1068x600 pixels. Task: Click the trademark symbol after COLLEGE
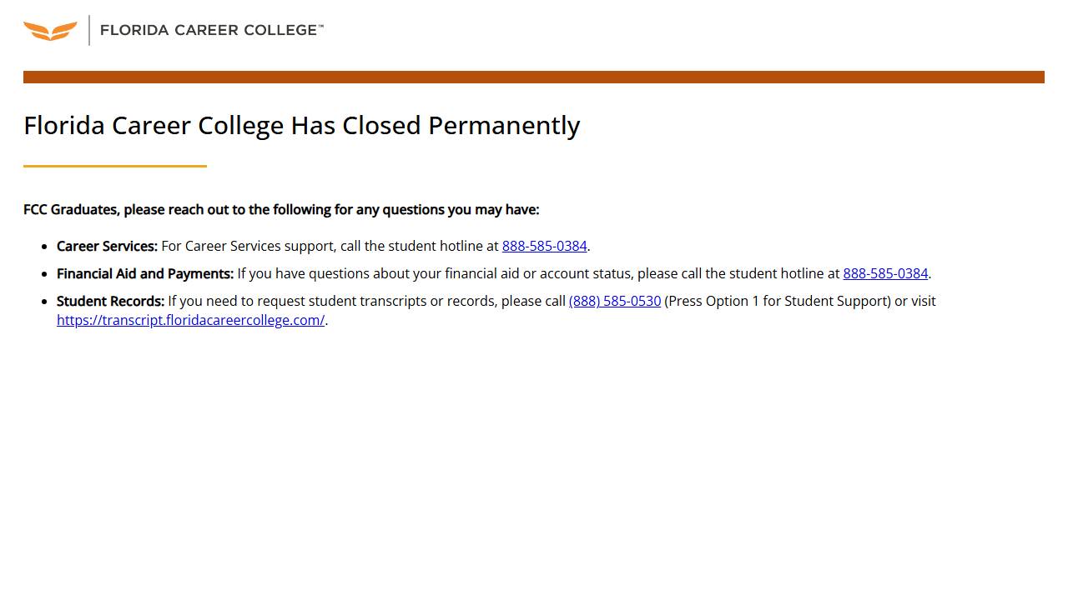coord(320,27)
